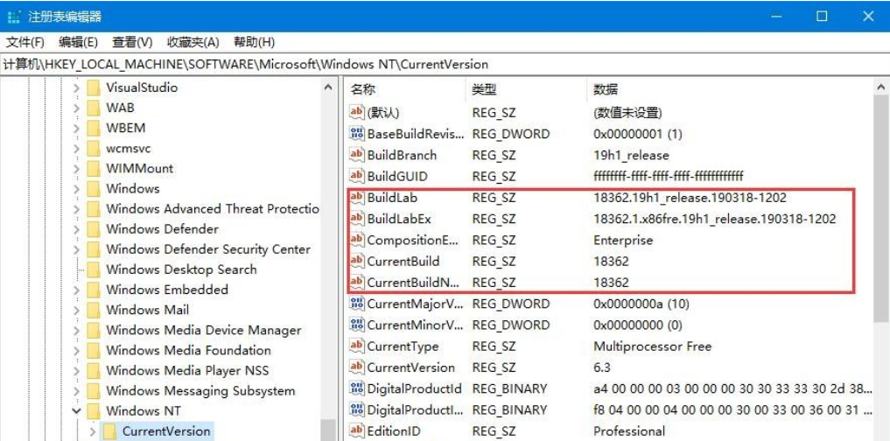The width and height of the screenshot is (890, 441).
Task: Maximize the Registry Editor window
Action: point(822,17)
